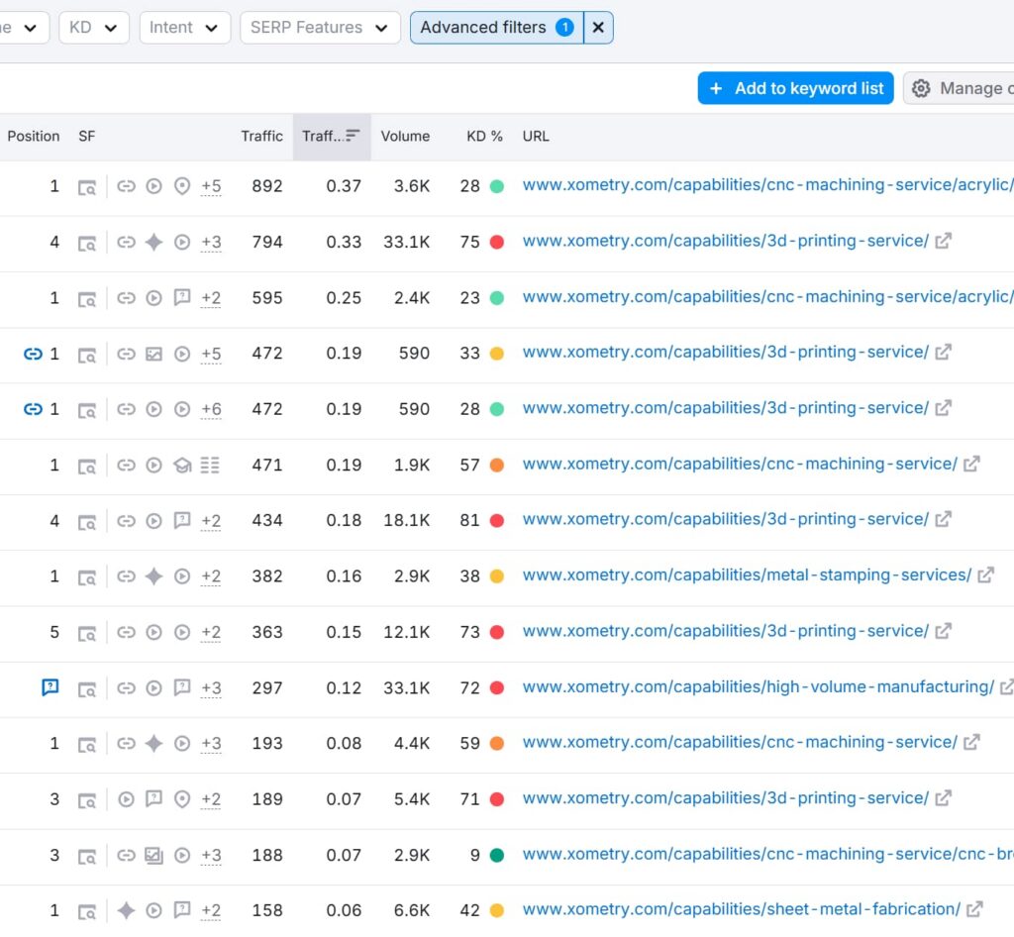The height and width of the screenshot is (937, 1014).
Task: Open external link icon beside sheet-metal-fabrication URL
Action: pyautogui.click(x=974, y=909)
